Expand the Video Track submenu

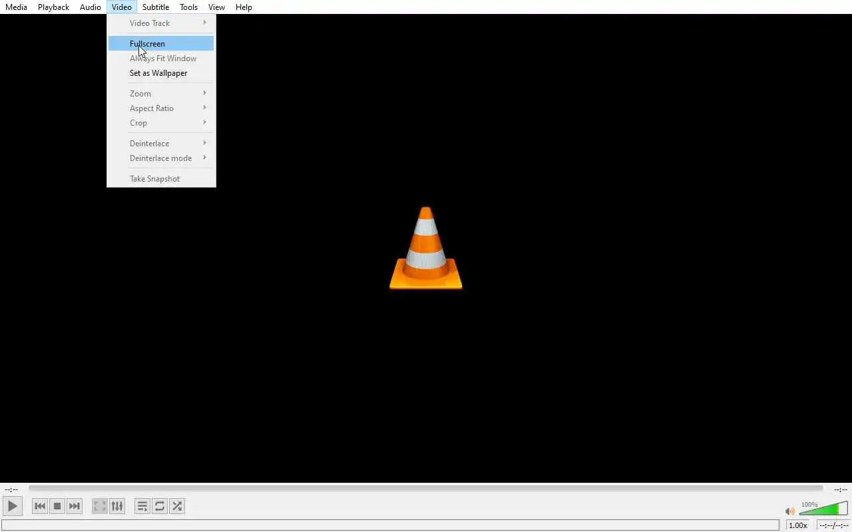pyautogui.click(x=161, y=23)
